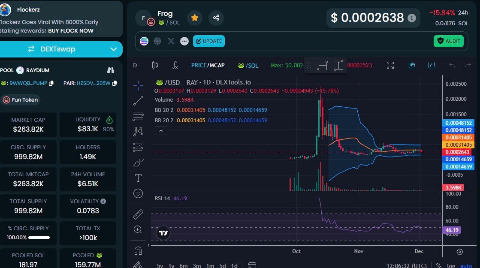Change the candle chart style
480x268 pixels.
pyautogui.click(x=155, y=65)
